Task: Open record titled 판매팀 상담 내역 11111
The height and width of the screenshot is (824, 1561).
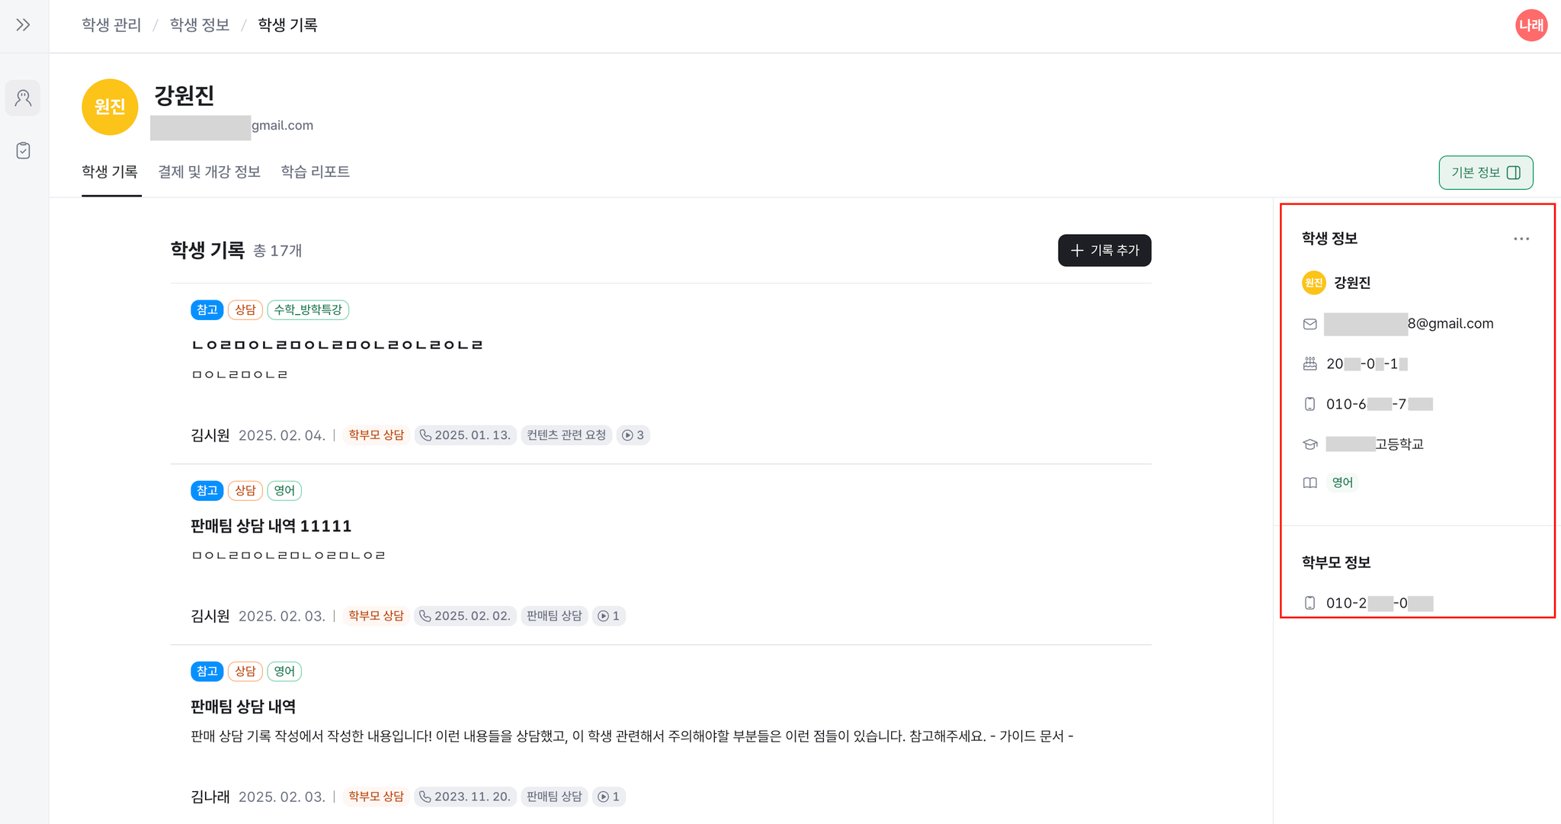Action: tap(271, 526)
